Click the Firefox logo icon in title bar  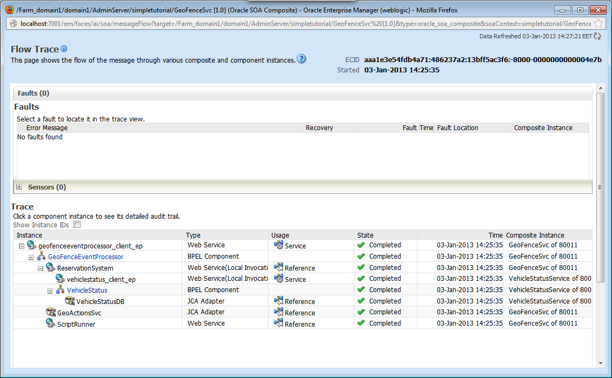pyautogui.click(x=10, y=10)
